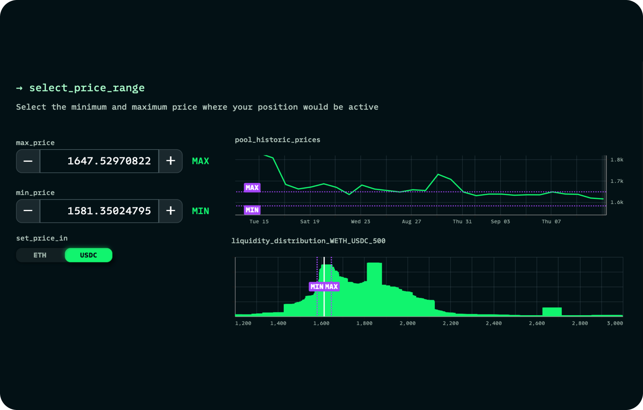Click the green MAX label beside max_price
The image size is (643, 410).
200,161
